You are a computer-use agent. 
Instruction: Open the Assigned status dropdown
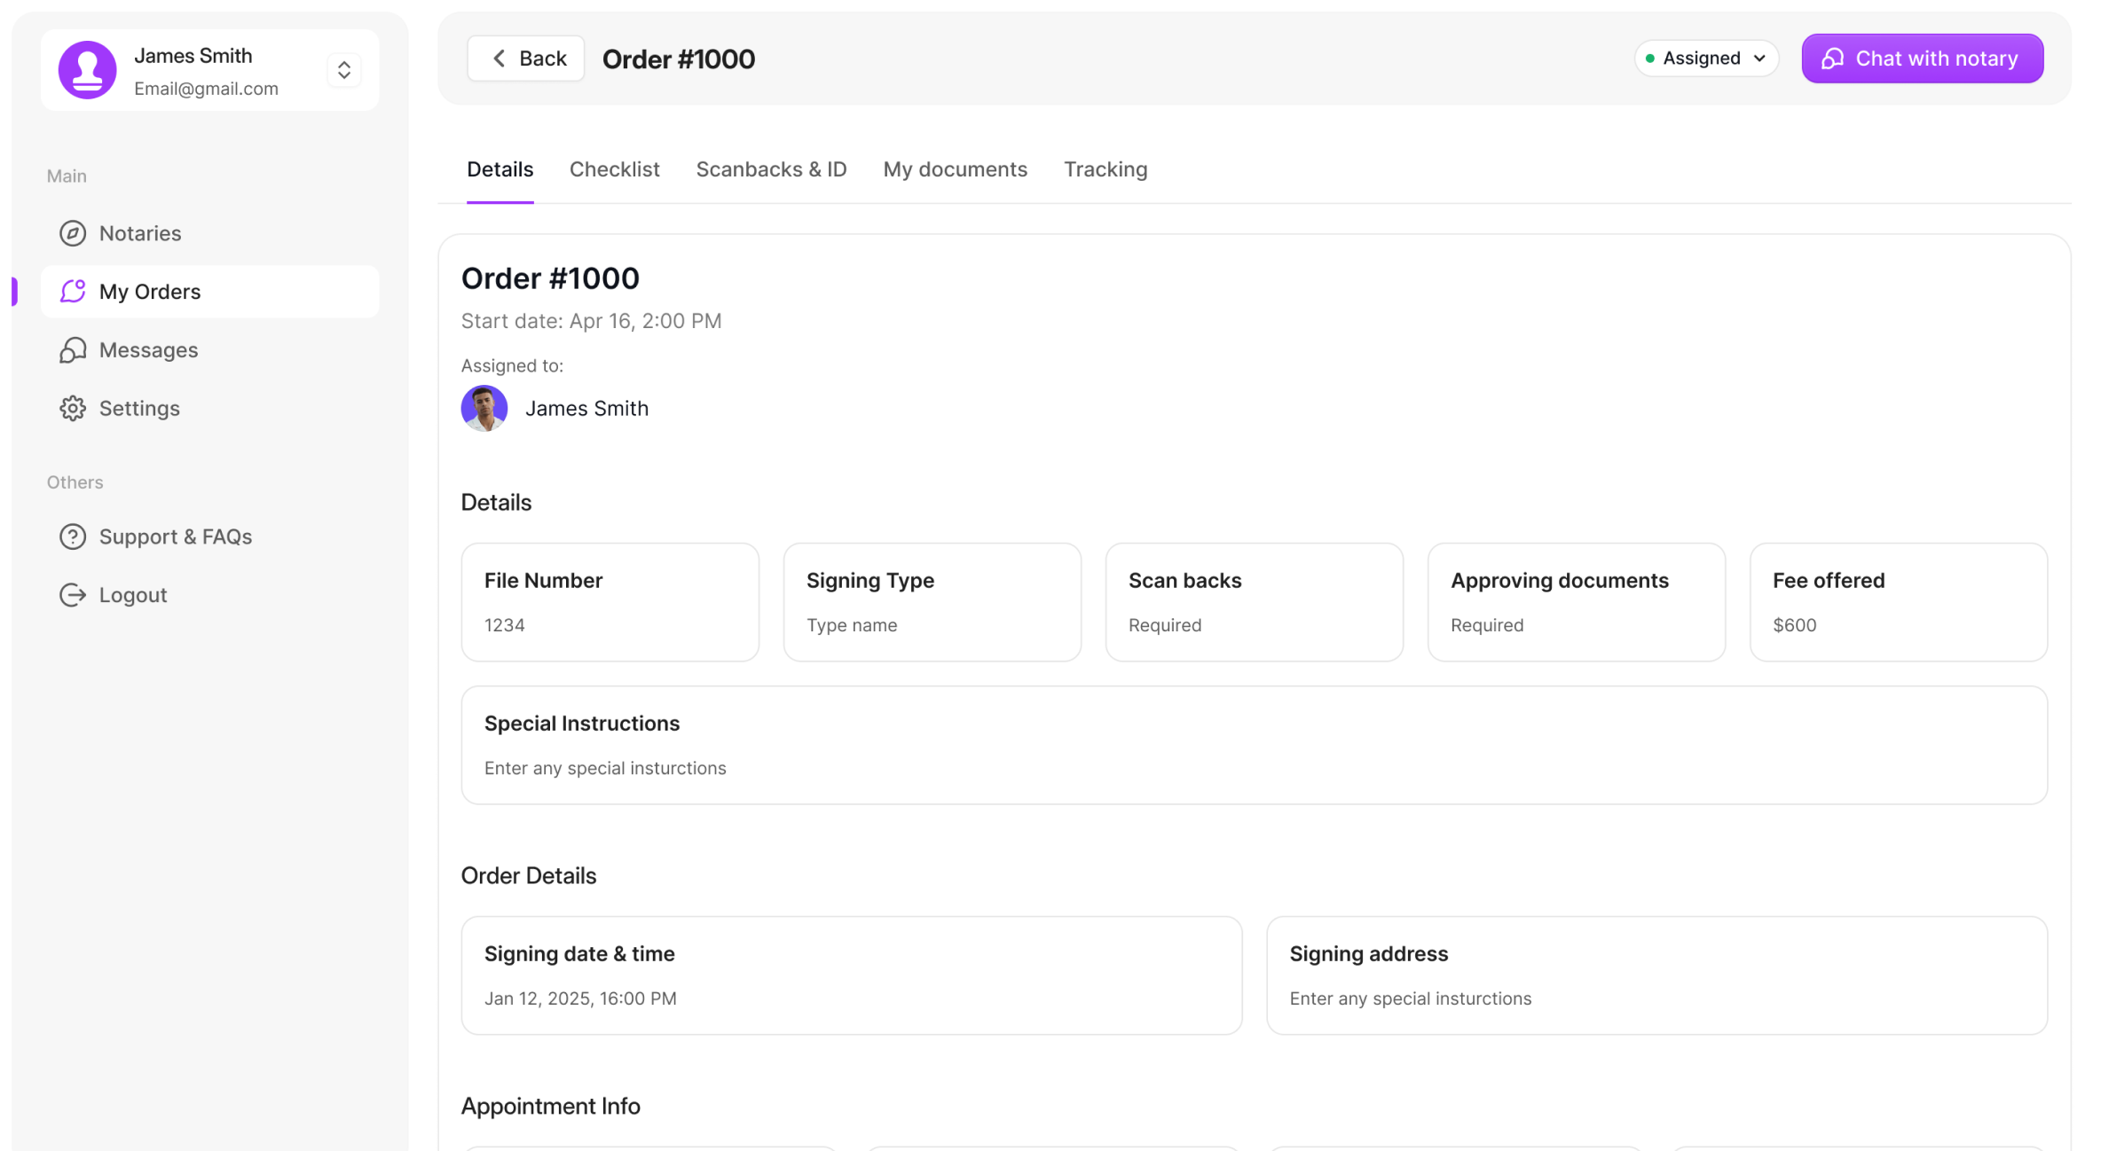[x=1701, y=59]
